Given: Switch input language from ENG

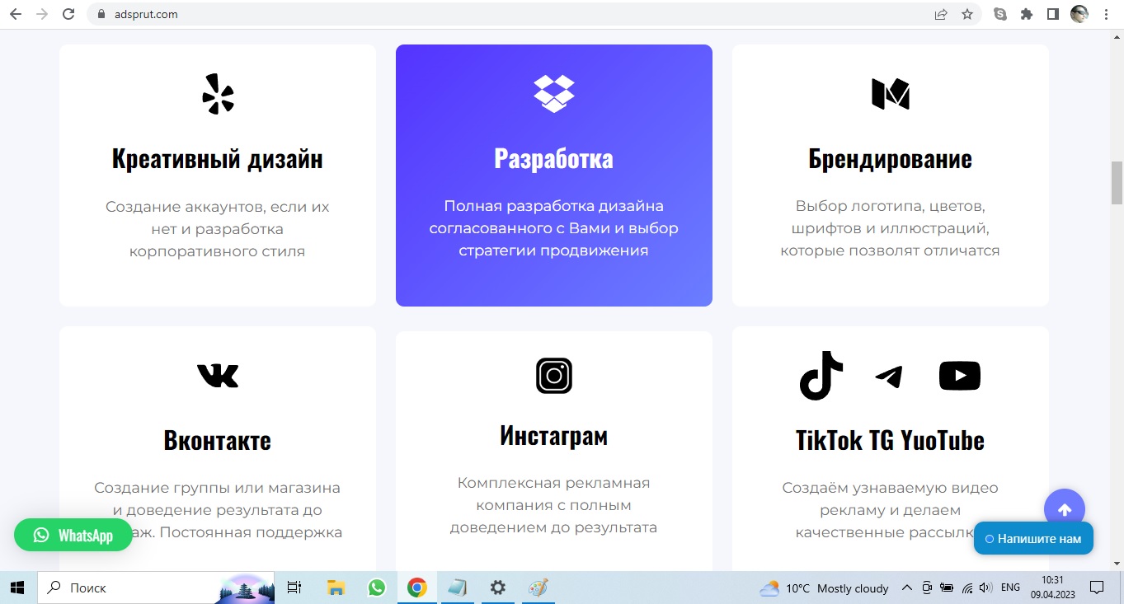Looking at the screenshot, I should click(x=1010, y=588).
